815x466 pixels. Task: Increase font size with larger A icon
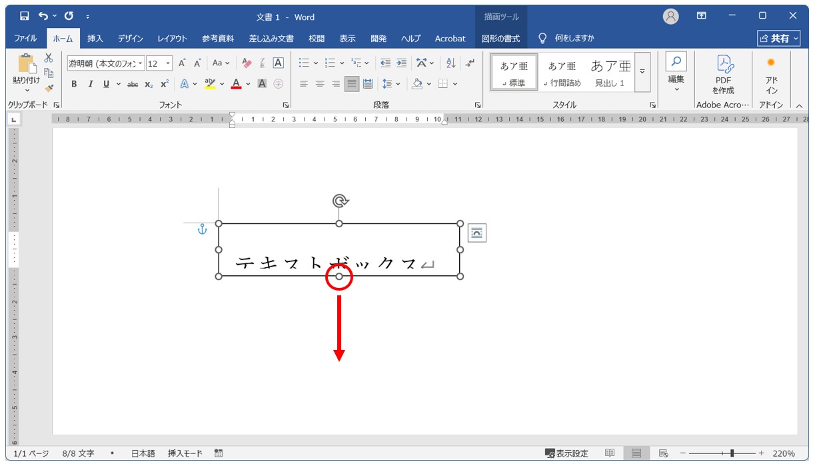182,63
